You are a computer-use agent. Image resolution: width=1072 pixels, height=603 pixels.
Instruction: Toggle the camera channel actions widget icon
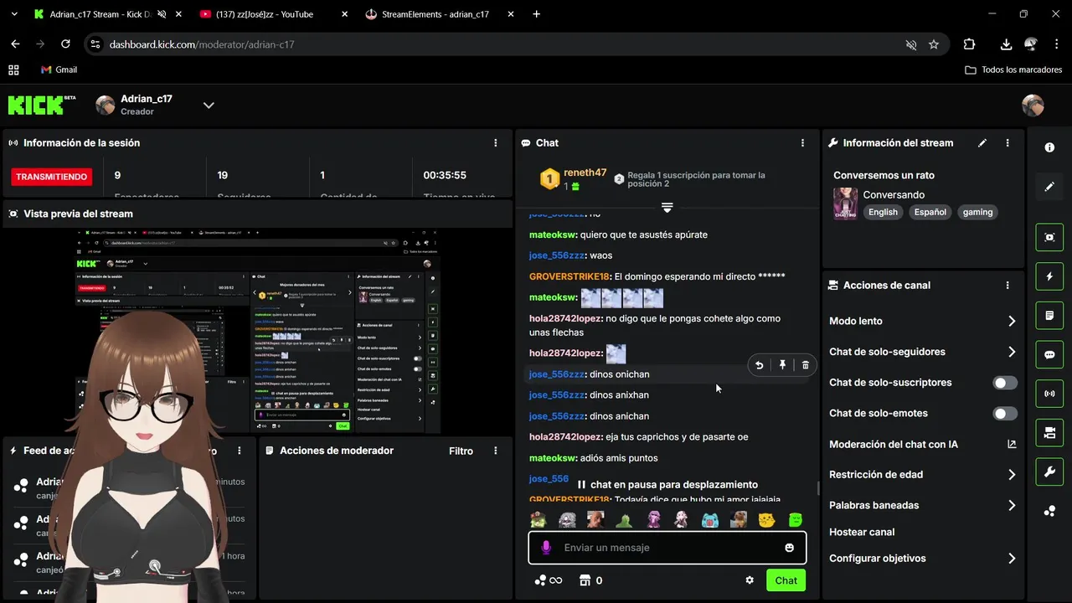1049,433
